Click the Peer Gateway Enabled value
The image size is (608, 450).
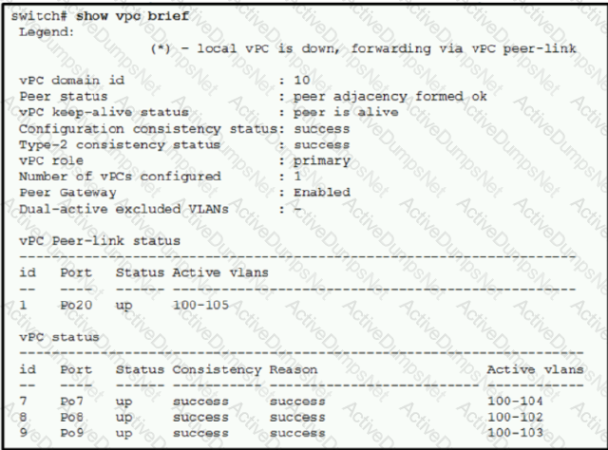[x=321, y=193]
